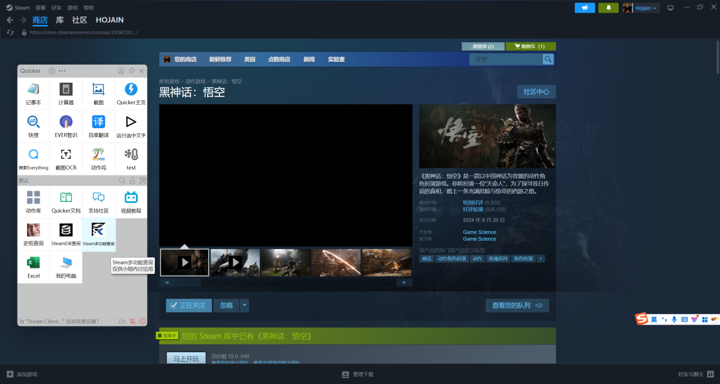
Task: Open the 购物车 shopping cart
Action: point(531,46)
